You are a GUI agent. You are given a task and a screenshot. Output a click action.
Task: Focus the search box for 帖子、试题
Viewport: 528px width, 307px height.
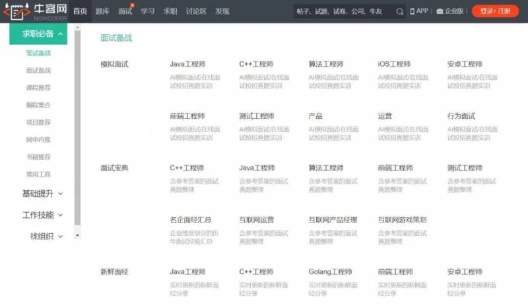click(343, 11)
